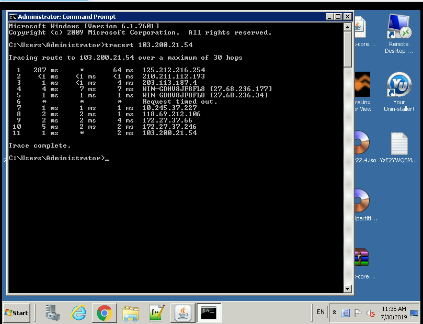
Task: Launch Internet Explorer from the taskbar
Action: (78, 312)
